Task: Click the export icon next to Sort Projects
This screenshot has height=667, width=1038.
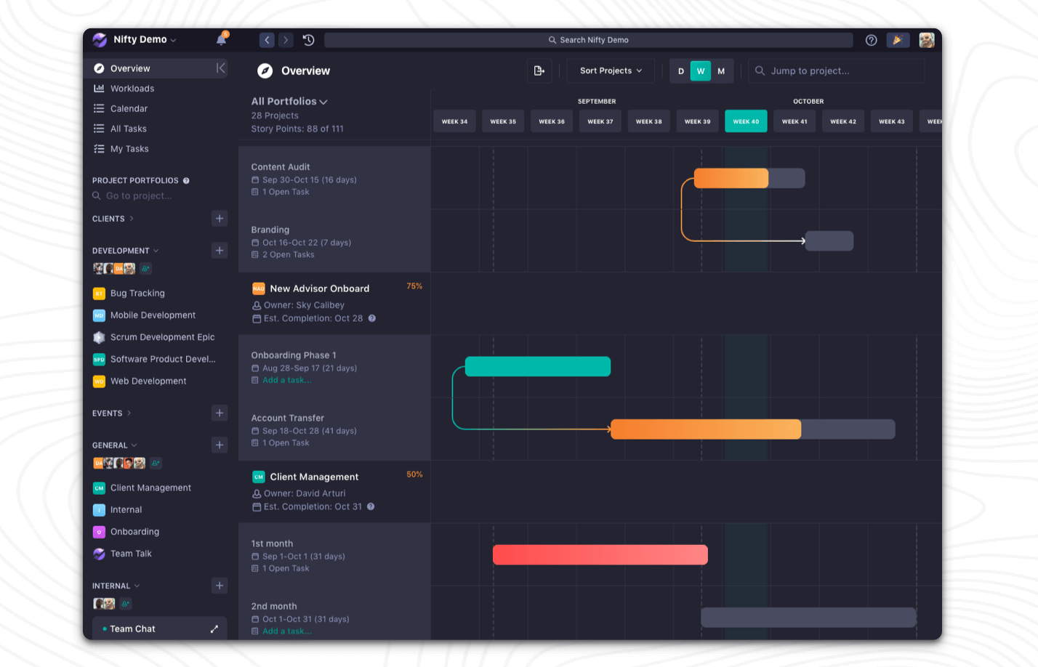Action: pos(539,70)
